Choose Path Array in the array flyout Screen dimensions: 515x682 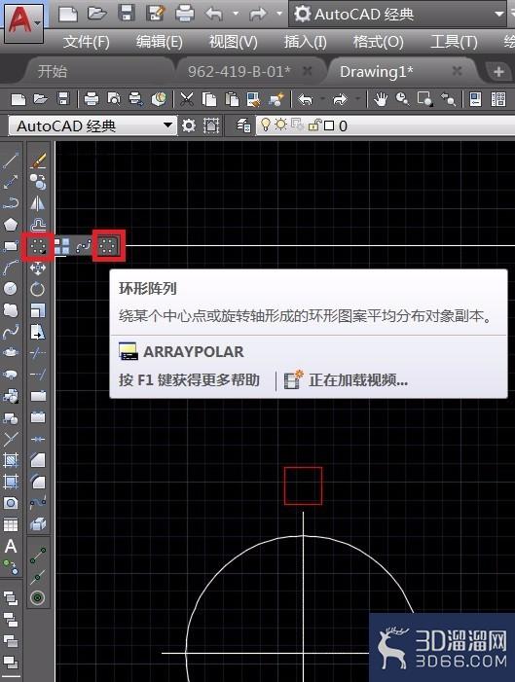83,246
